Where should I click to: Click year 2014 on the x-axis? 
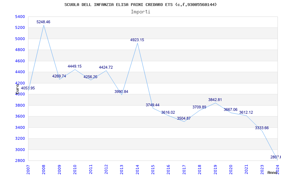point(137,170)
